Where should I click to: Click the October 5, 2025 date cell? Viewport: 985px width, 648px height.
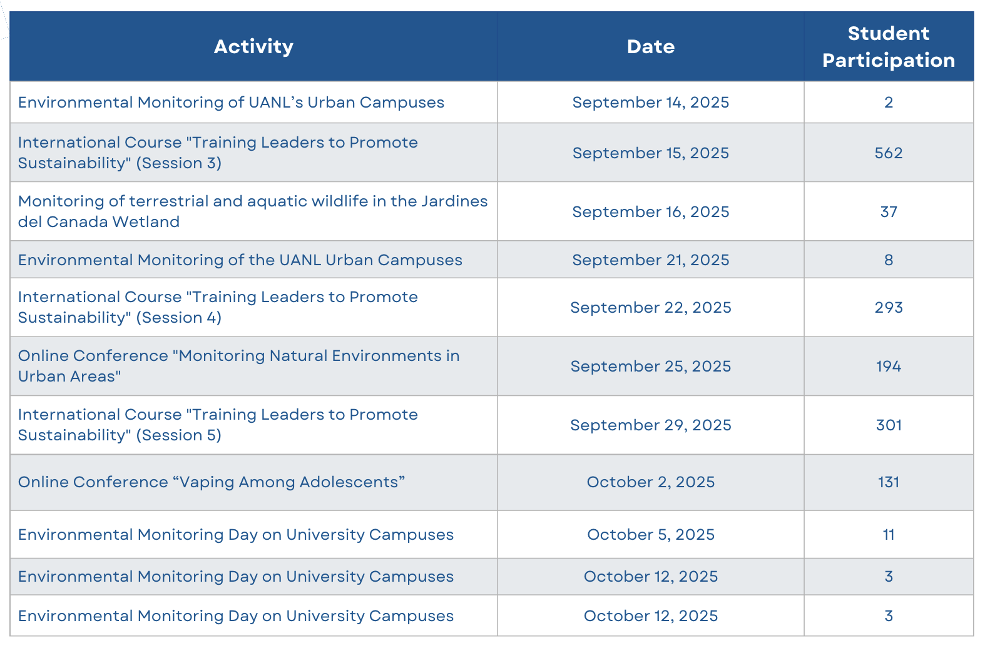(x=651, y=534)
